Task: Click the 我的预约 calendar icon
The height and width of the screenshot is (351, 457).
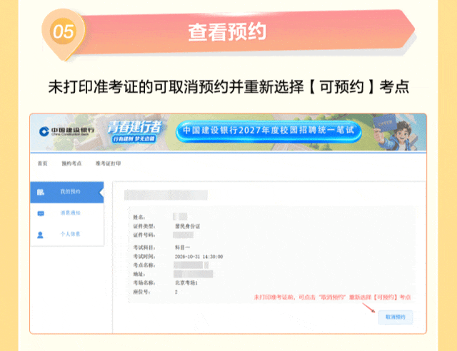Action: [x=41, y=192]
